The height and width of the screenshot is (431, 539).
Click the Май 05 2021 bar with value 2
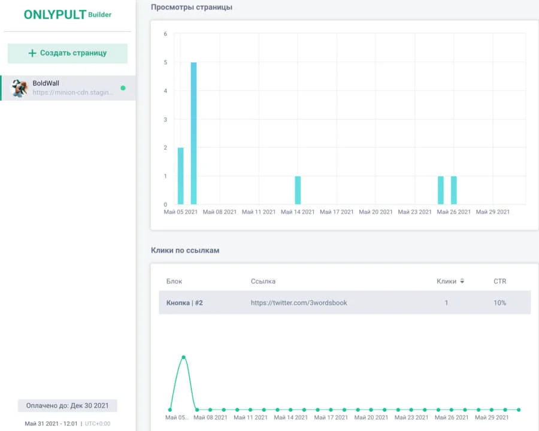181,175
